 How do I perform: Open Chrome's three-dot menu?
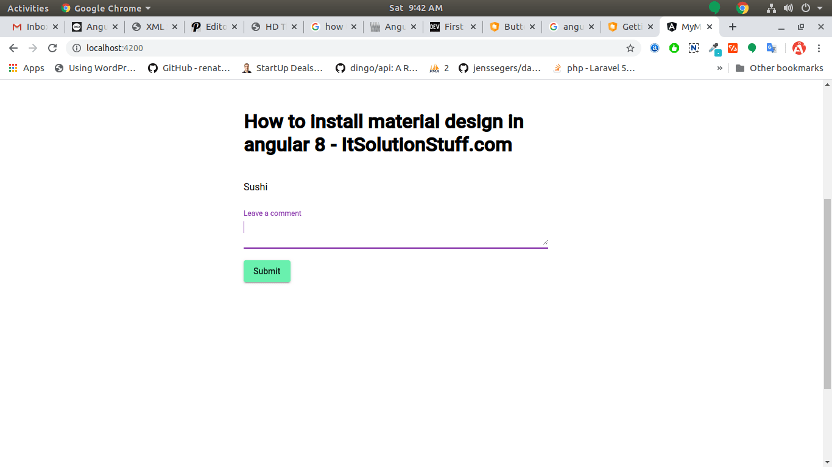click(819, 48)
